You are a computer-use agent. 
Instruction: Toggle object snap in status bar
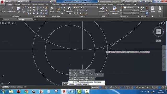124,87
